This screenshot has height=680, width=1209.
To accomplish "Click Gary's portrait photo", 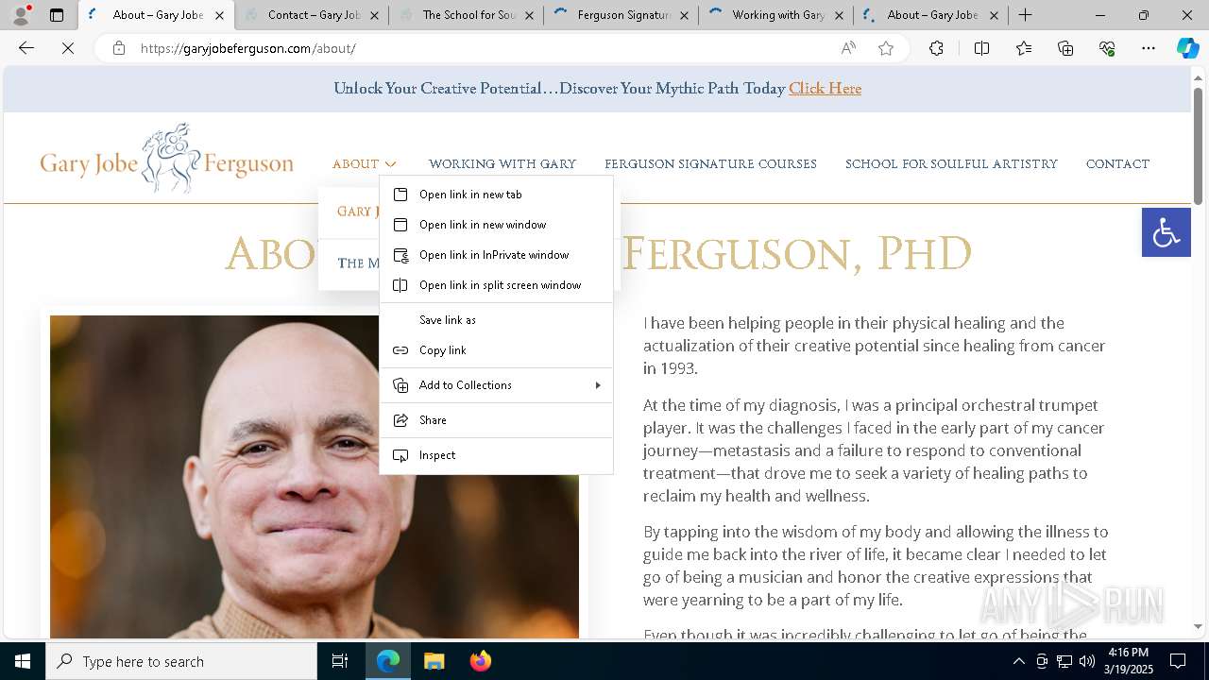I will (315, 477).
